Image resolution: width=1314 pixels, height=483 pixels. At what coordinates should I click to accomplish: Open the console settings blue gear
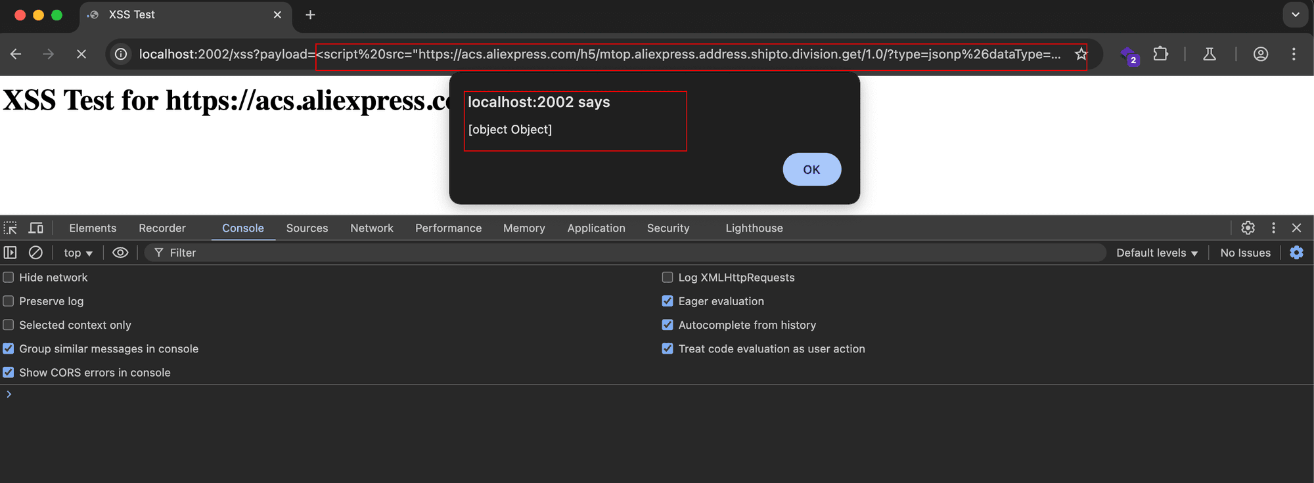click(x=1296, y=253)
